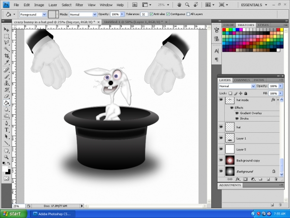The height and width of the screenshot is (218, 290).
Task: Select the Rectangular Marquee tool
Action: click(6, 36)
